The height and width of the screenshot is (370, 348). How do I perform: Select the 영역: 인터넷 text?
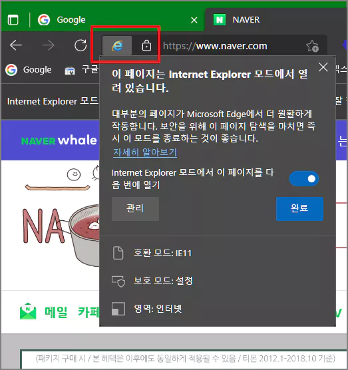[158, 308]
